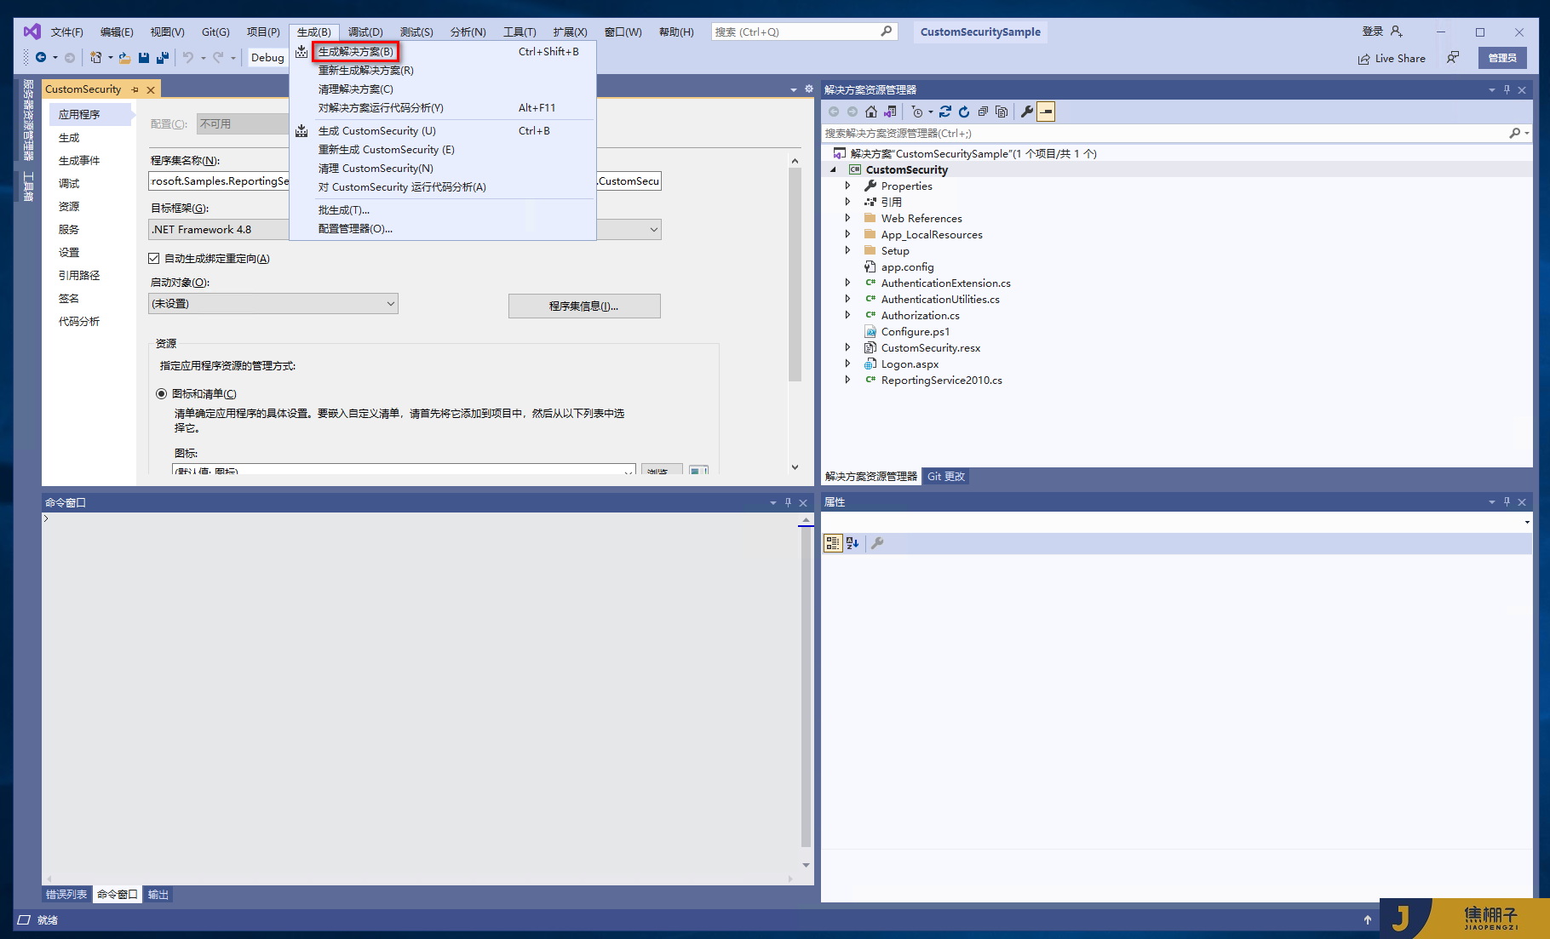
Task: Close the CustomSecurity document tab
Action: pos(151,89)
